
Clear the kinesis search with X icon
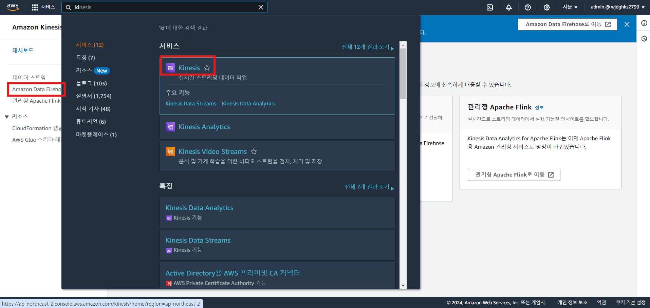[261, 7]
